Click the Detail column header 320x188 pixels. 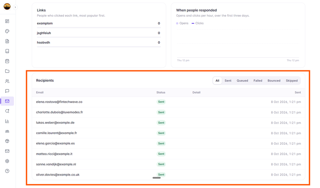[x=196, y=92]
